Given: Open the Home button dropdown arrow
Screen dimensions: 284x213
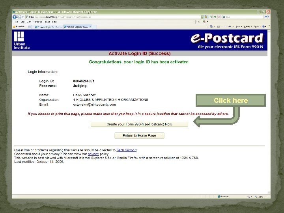Looking at the screenshot, I should point(215,26).
